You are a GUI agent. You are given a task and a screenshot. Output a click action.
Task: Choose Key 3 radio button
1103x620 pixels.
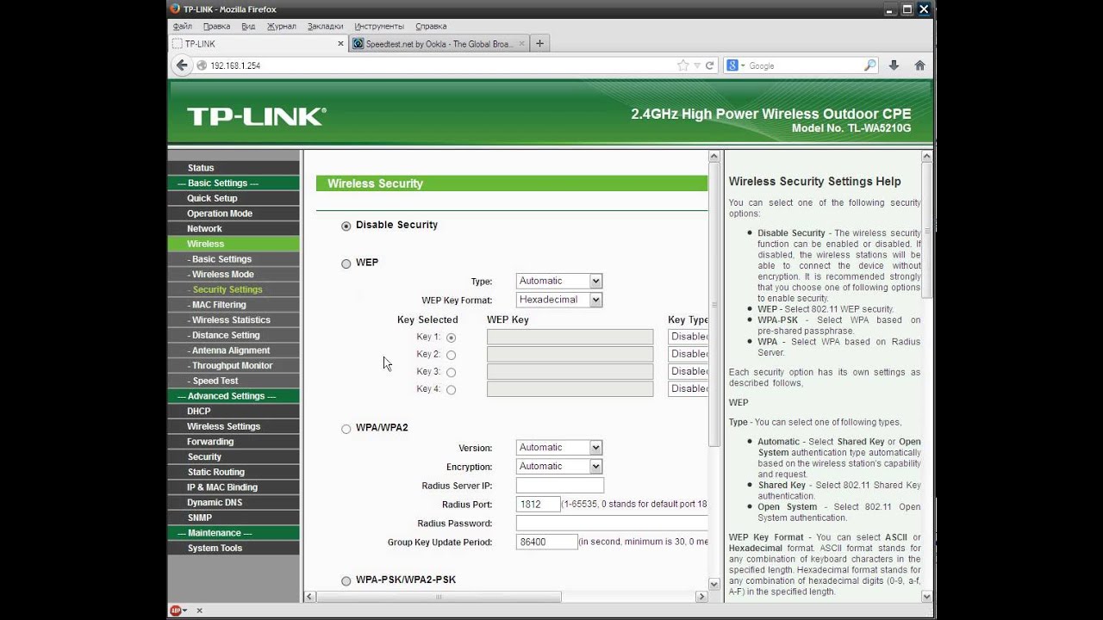[451, 372]
